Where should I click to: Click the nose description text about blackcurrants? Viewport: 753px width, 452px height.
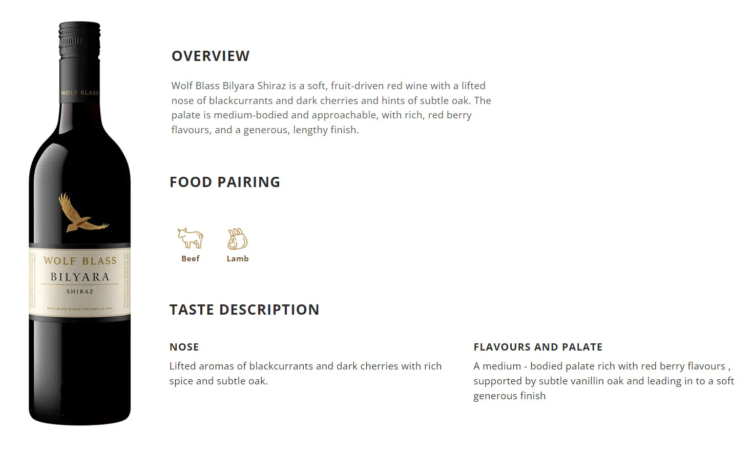point(305,374)
